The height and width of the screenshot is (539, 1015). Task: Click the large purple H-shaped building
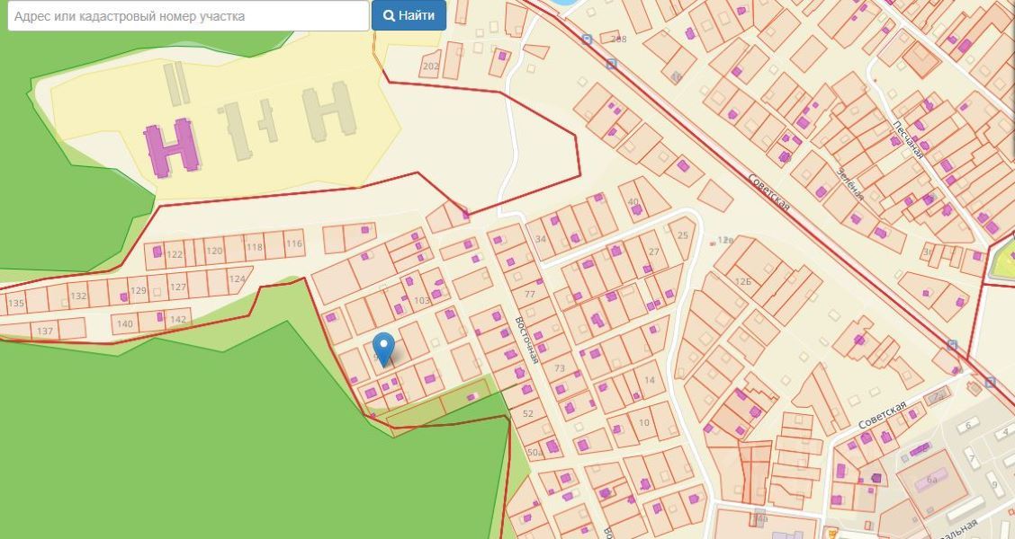tap(171, 148)
